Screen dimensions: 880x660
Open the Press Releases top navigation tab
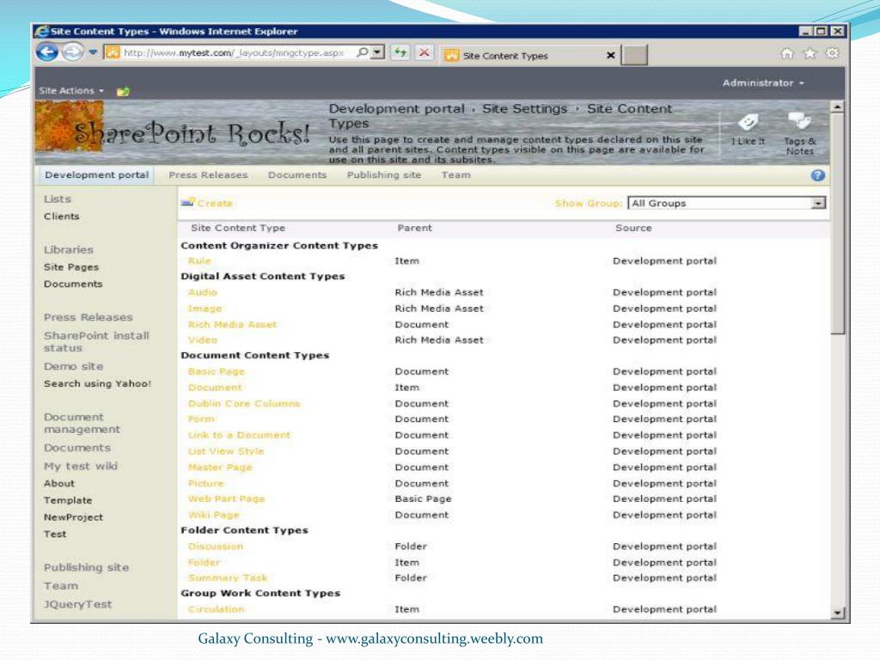208,175
